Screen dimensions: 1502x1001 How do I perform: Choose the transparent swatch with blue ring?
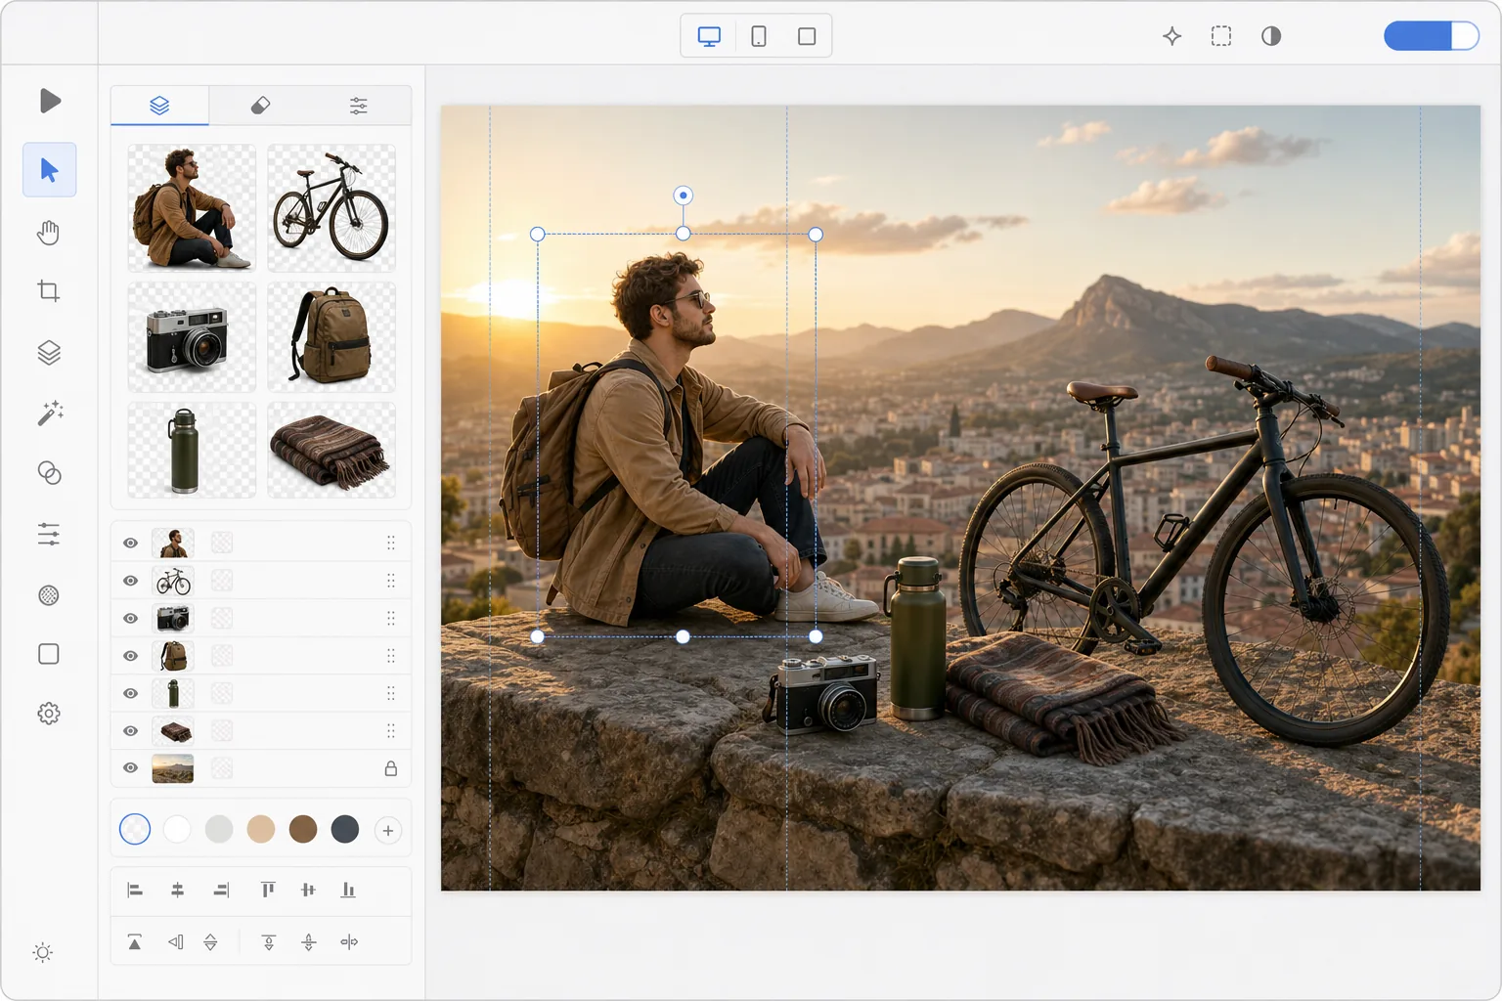[135, 829]
